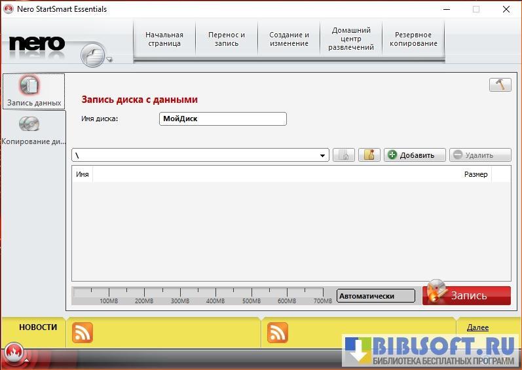This screenshot has width=522, height=370.
Task: Start burning with the Запись button
Action: (x=467, y=295)
